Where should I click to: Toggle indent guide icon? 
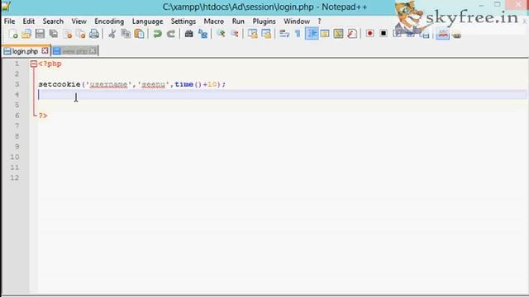tap(312, 34)
